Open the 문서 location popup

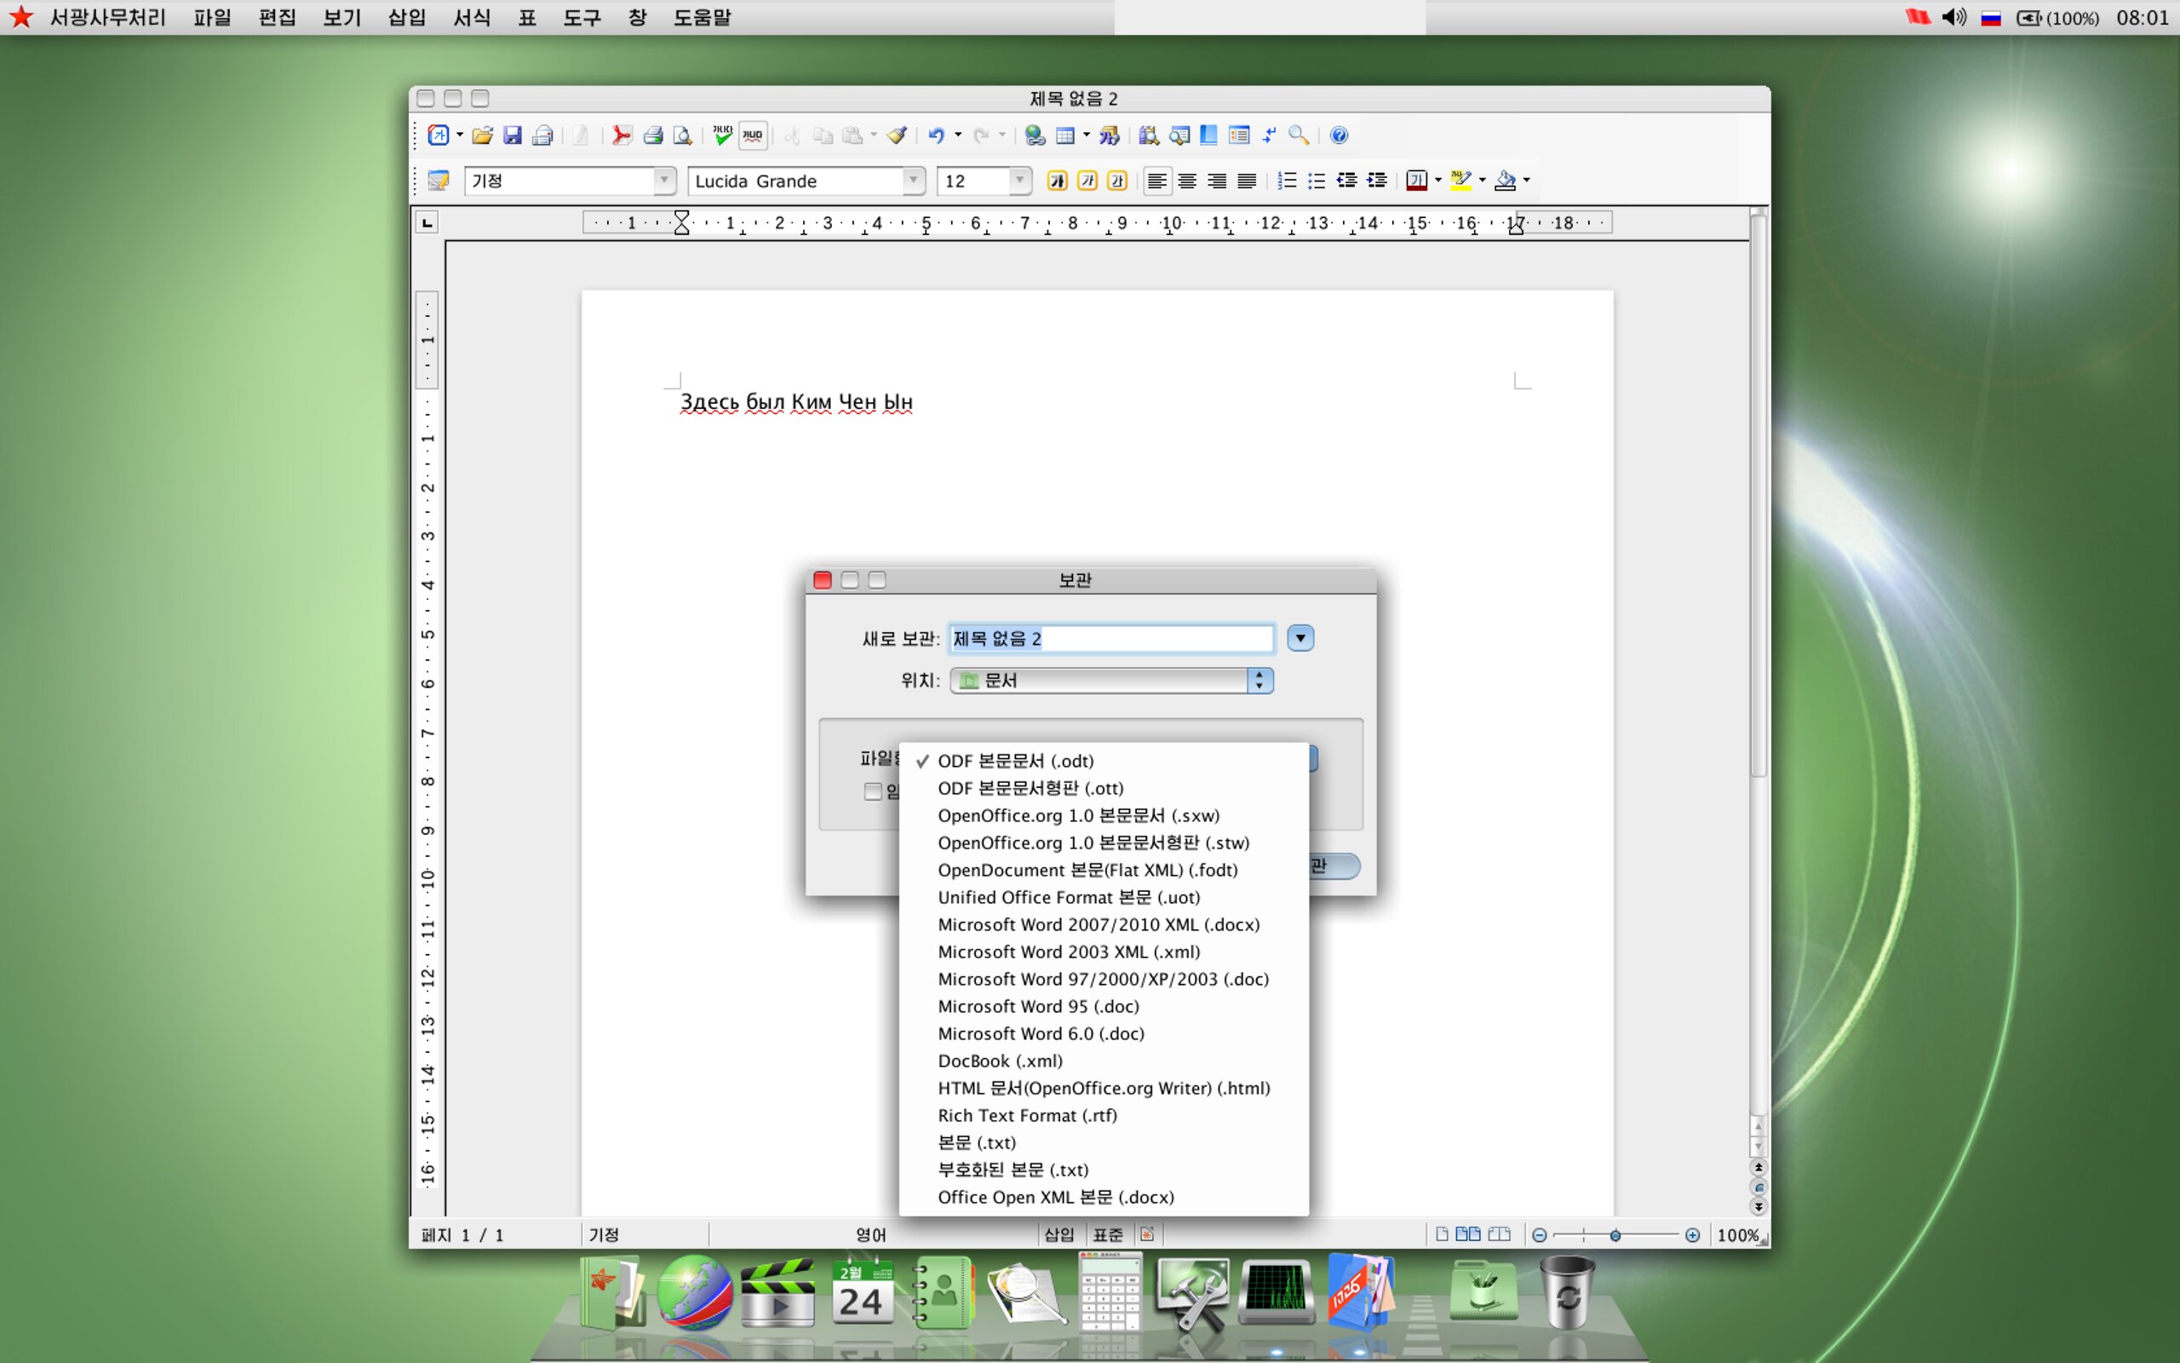click(1111, 681)
